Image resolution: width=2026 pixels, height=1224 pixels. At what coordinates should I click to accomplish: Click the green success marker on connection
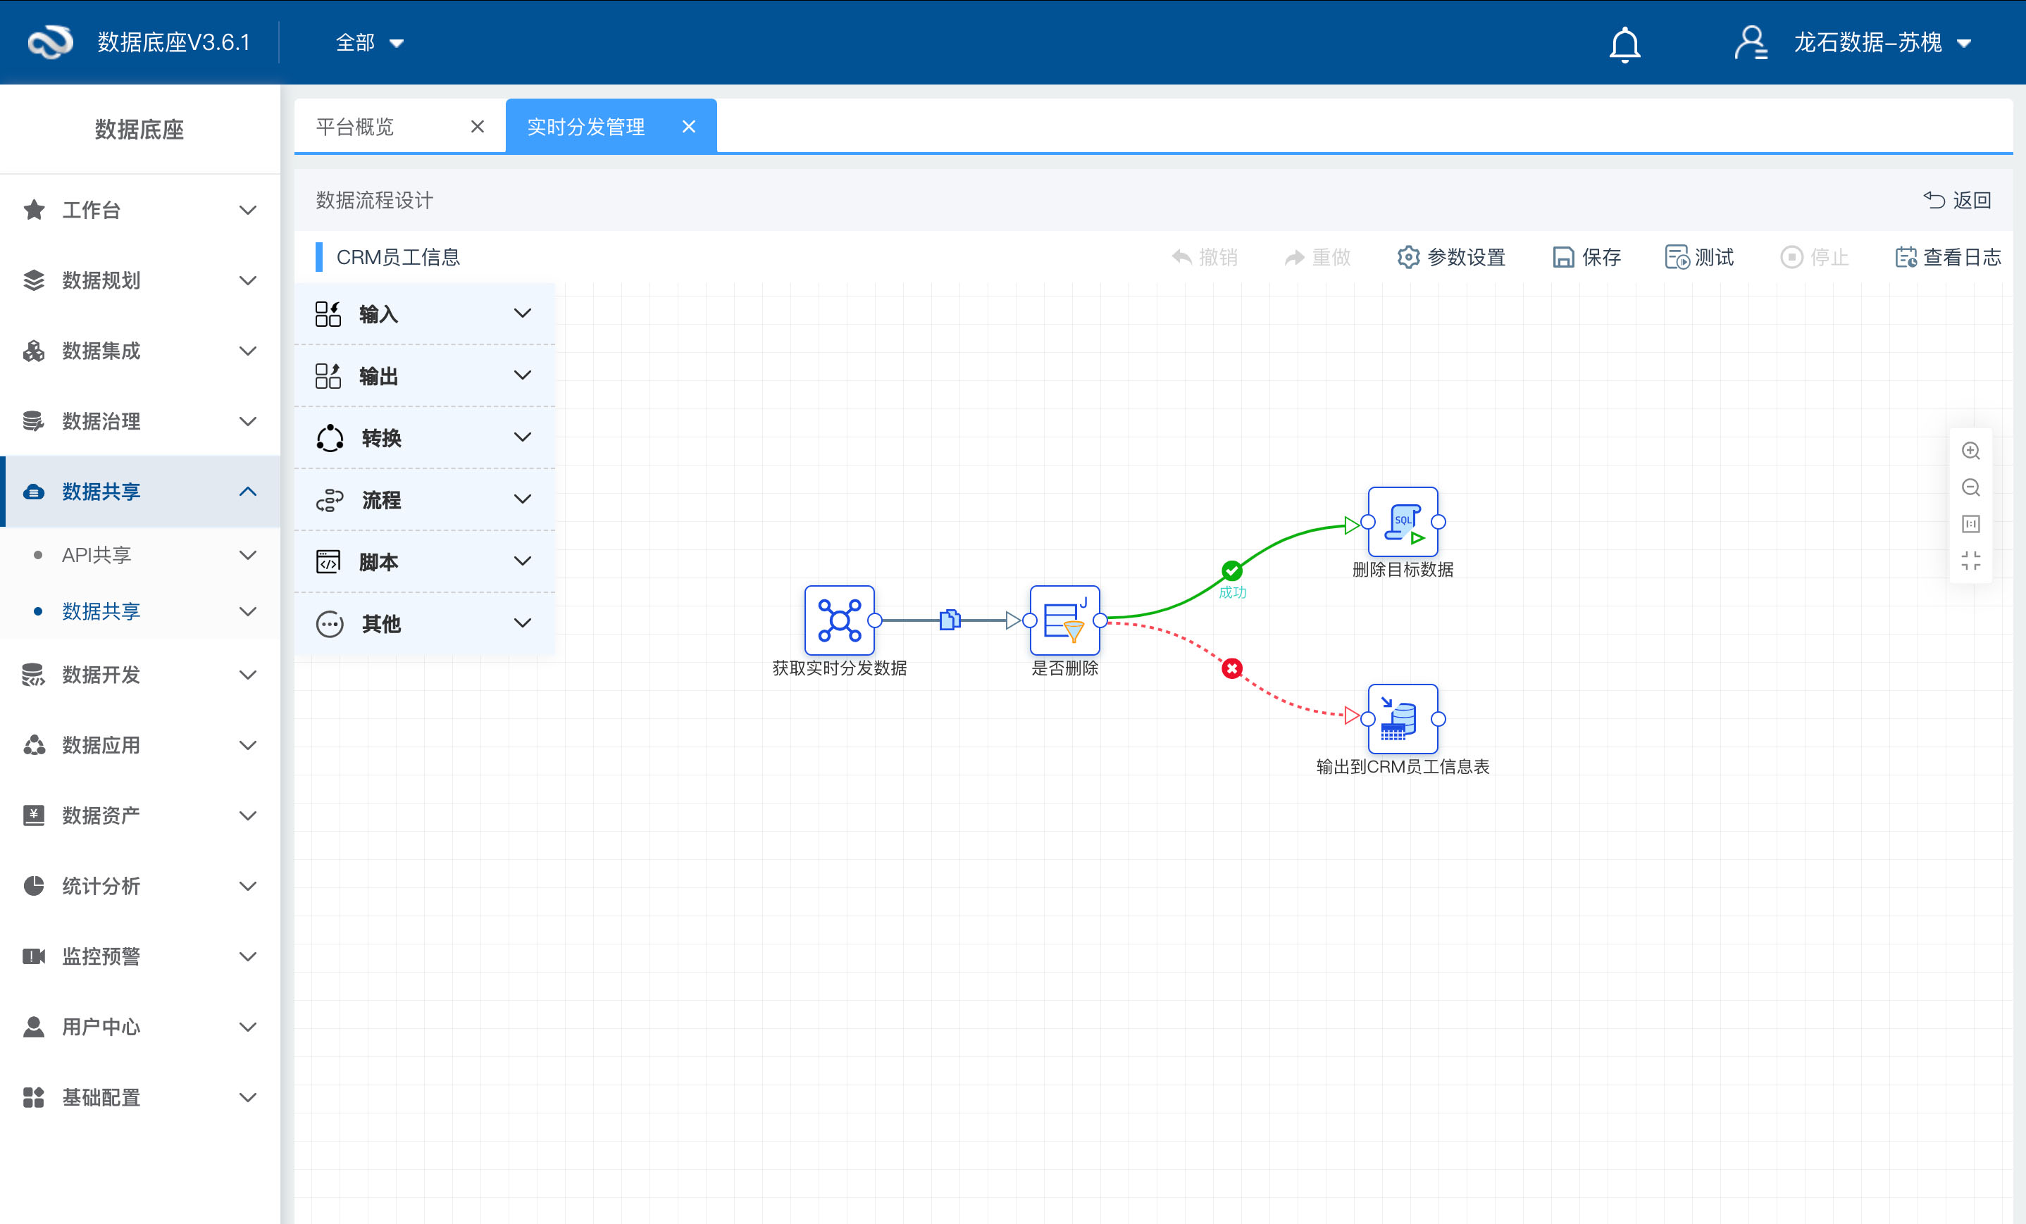(1231, 570)
